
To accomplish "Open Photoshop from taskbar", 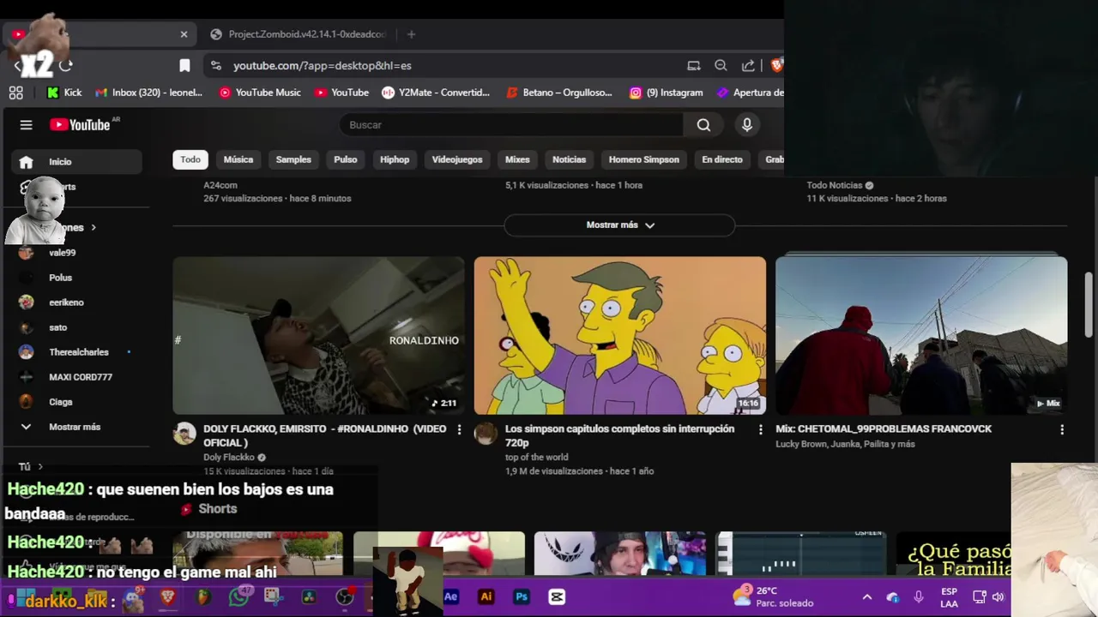I will (x=521, y=597).
